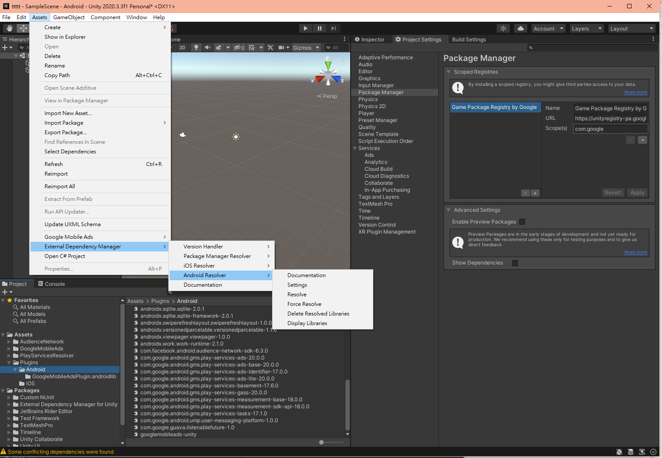Start Play mode with the Play button
The height and width of the screenshot is (458, 662).
[x=305, y=28]
